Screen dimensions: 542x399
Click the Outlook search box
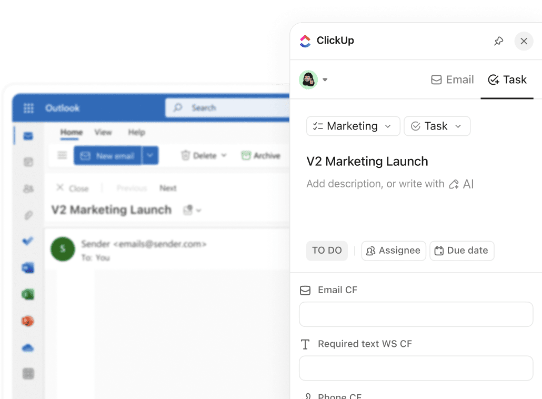[227, 108]
